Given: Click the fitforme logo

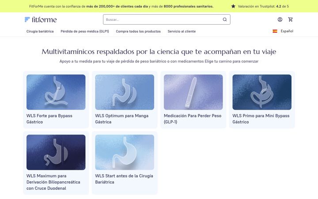Looking at the screenshot, I should point(41,19).
